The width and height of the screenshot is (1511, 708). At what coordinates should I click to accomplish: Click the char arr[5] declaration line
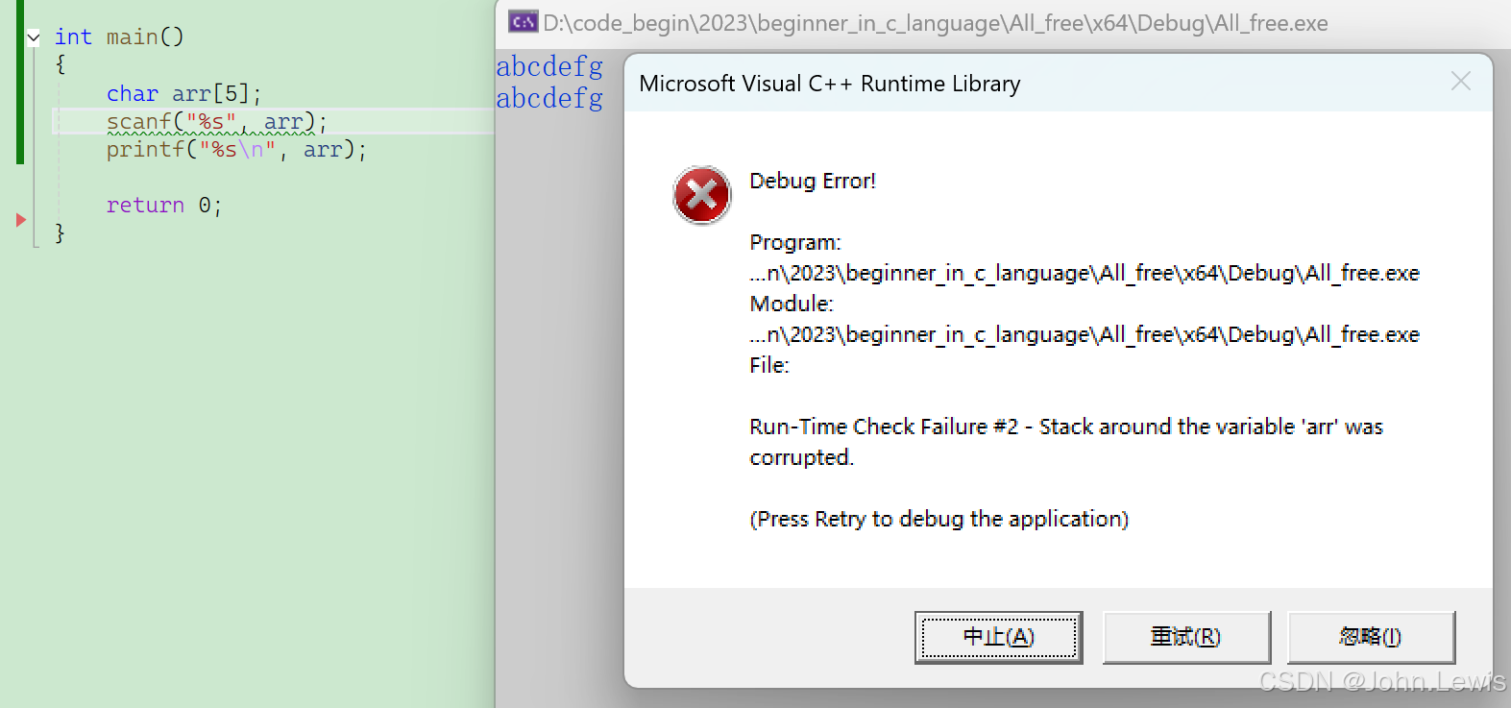tap(183, 94)
